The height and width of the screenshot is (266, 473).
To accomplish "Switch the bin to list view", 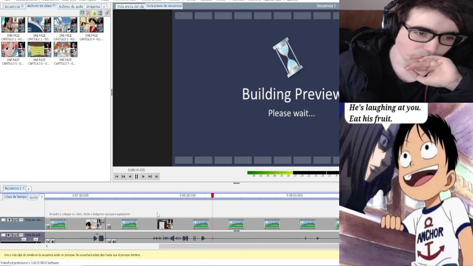I will tap(100, 13).
